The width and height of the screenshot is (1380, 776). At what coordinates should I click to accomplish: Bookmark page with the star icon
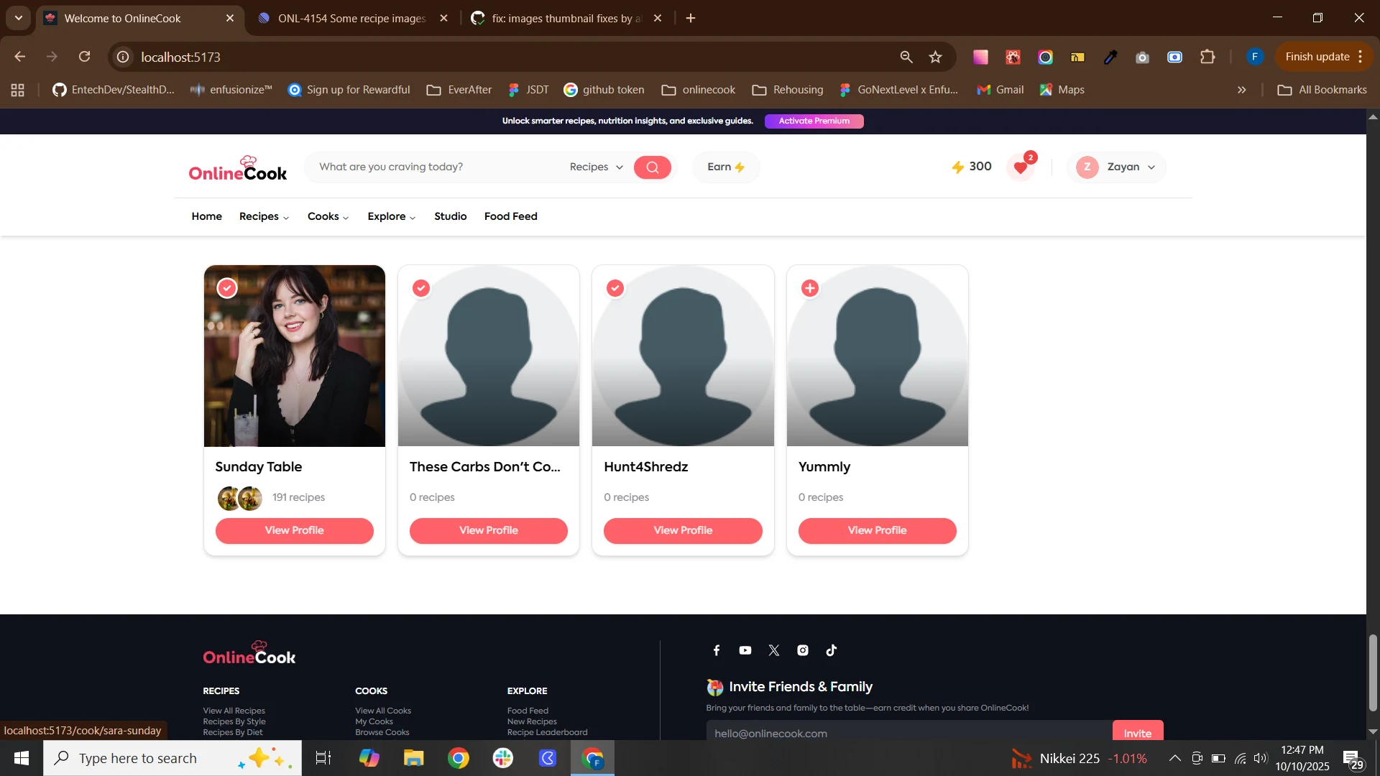935,57
